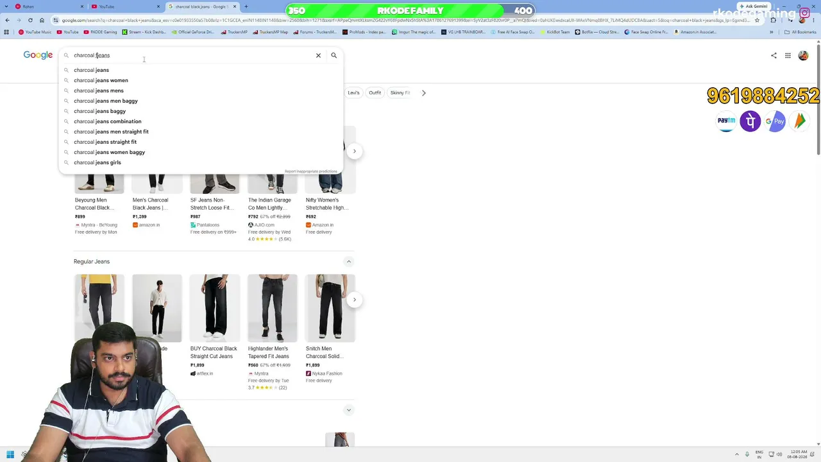Image resolution: width=821 pixels, height=462 pixels.
Task: Open the BUY Charcoal Black Straight Cut Jeans image
Action: [215, 308]
